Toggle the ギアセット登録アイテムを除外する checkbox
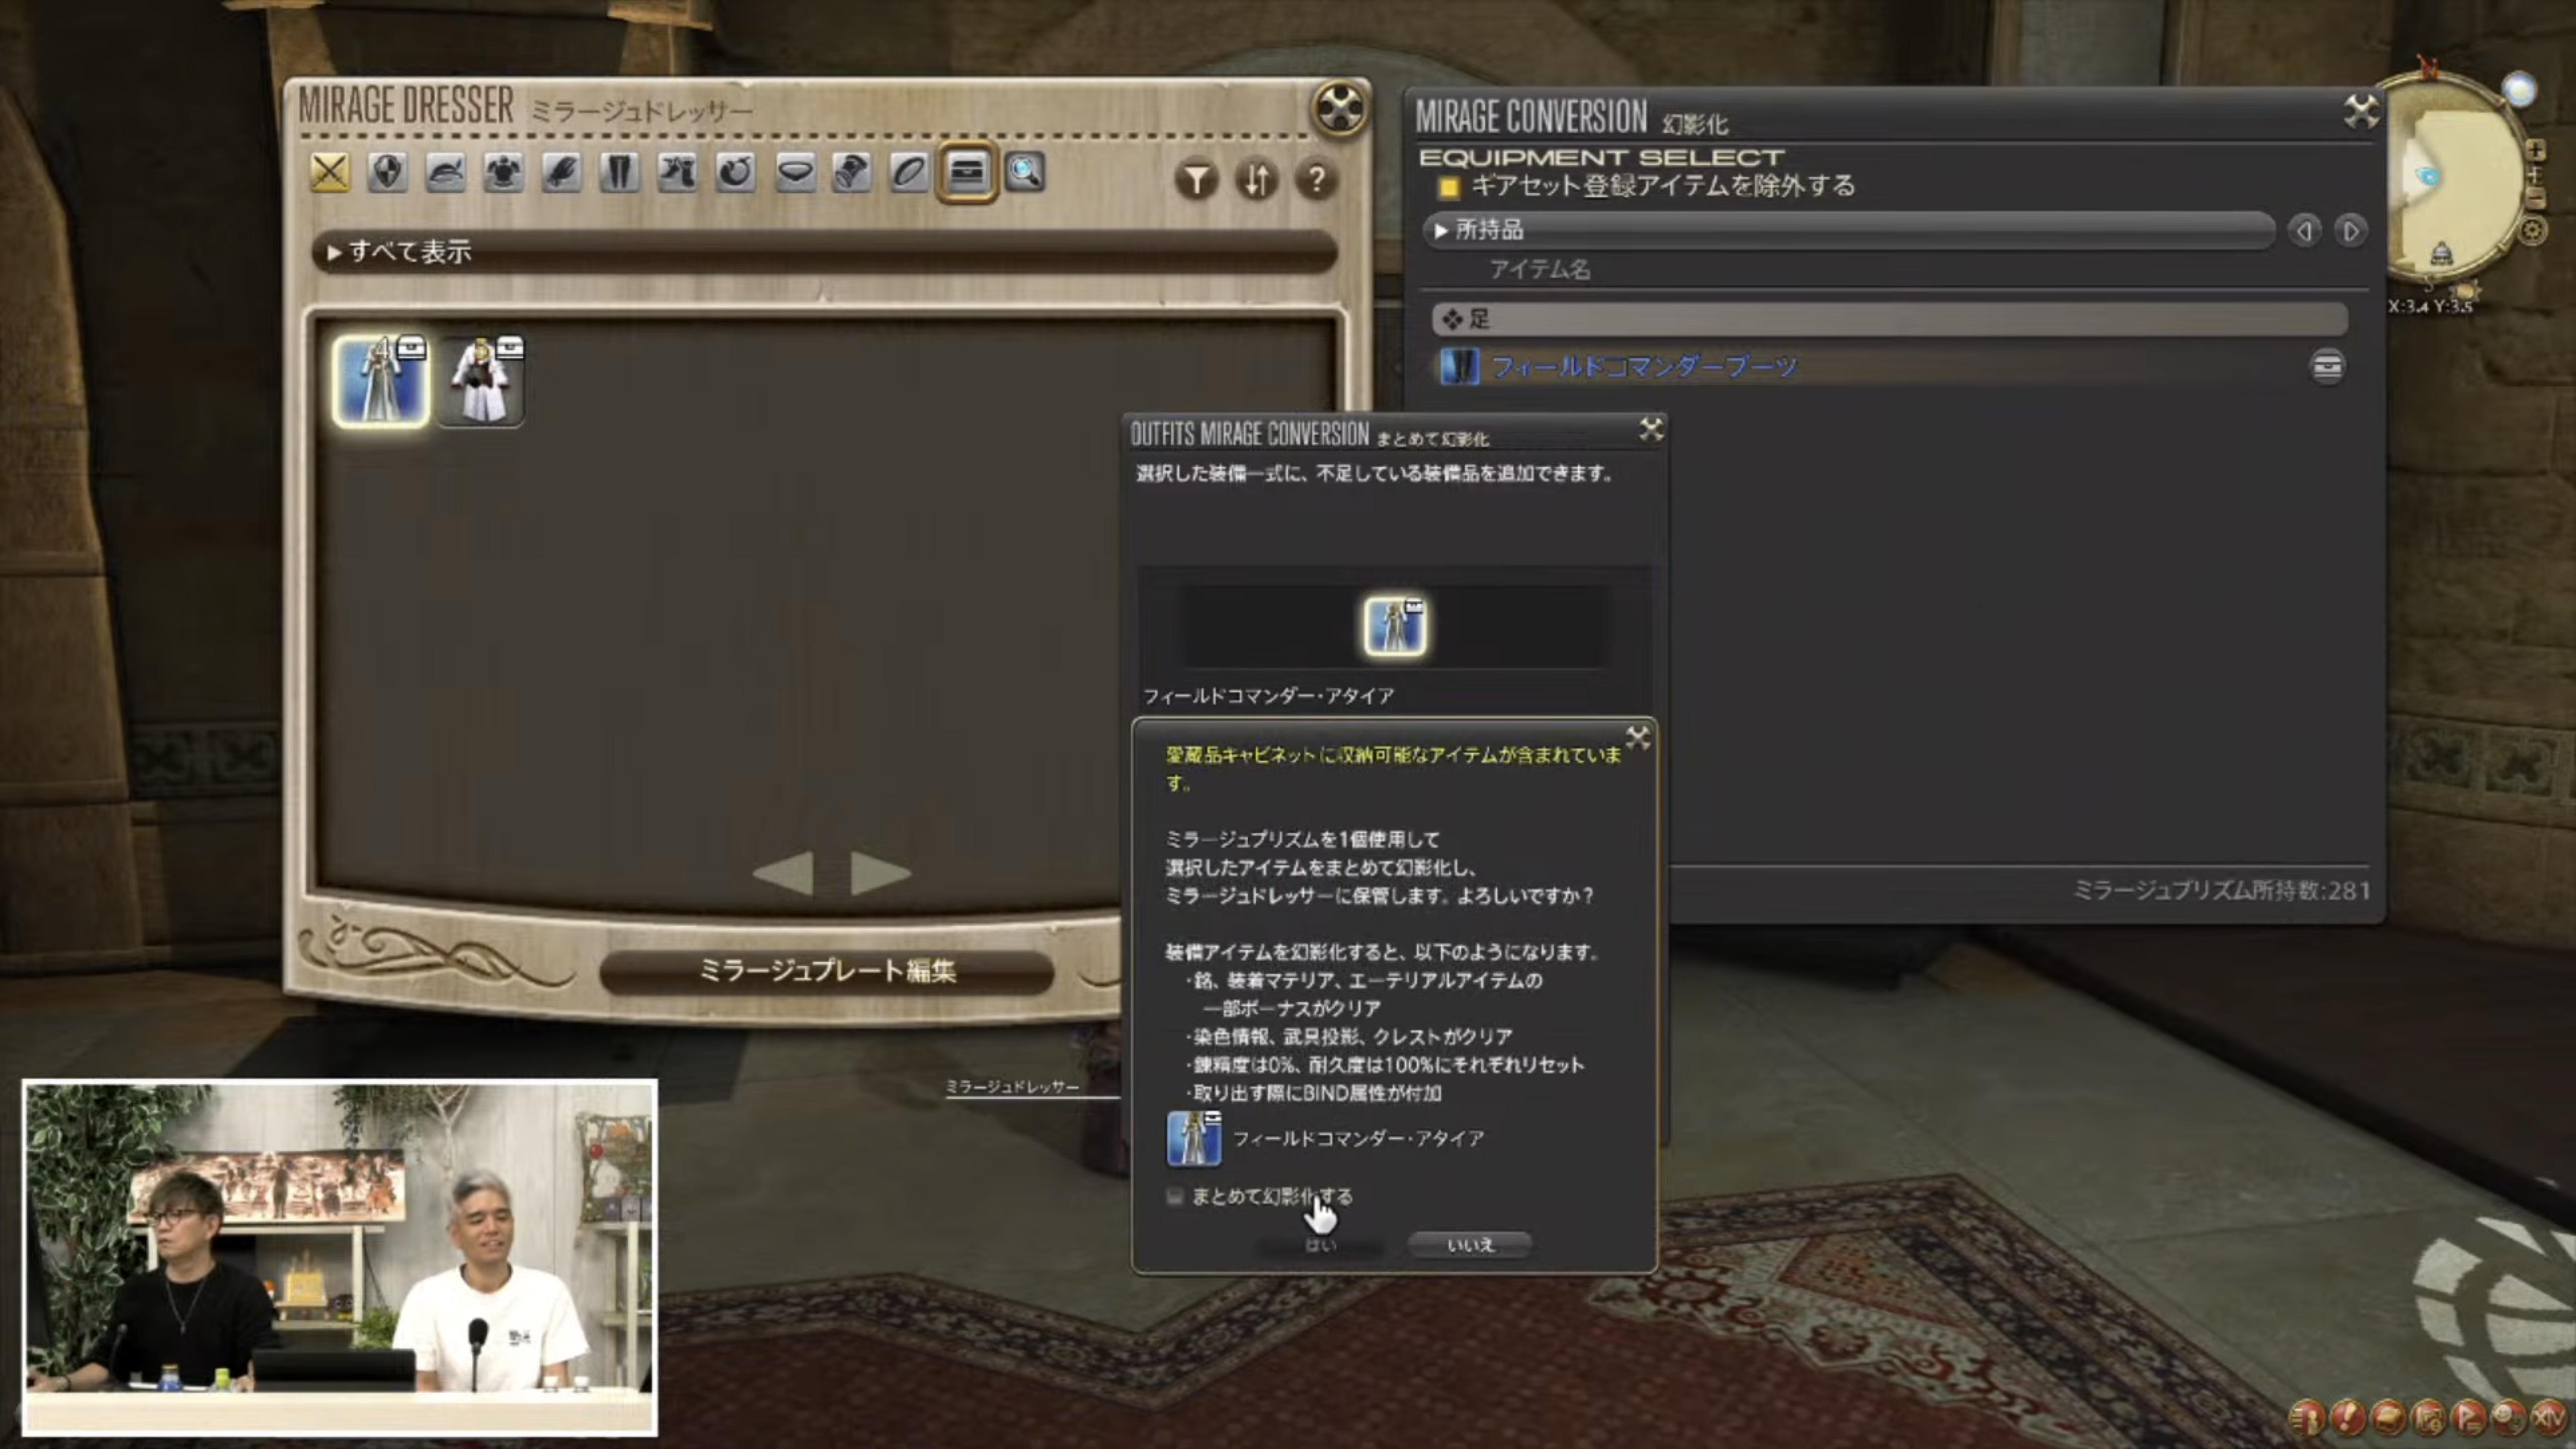This screenshot has height=1449, width=2576. tap(1448, 187)
